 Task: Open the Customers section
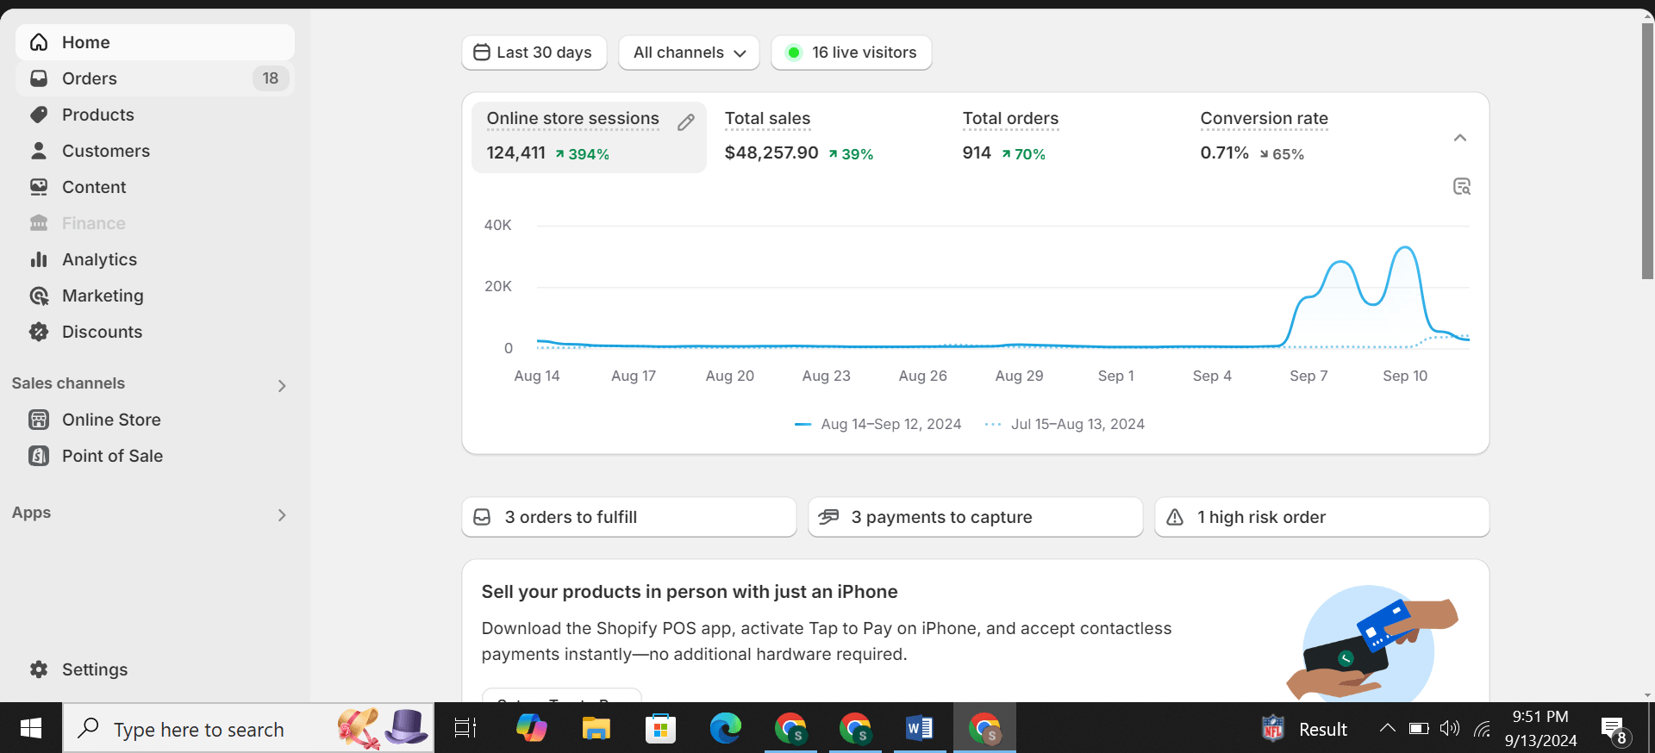(155, 151)
